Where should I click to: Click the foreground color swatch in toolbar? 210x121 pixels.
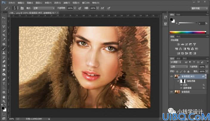[x=3, y=108]
